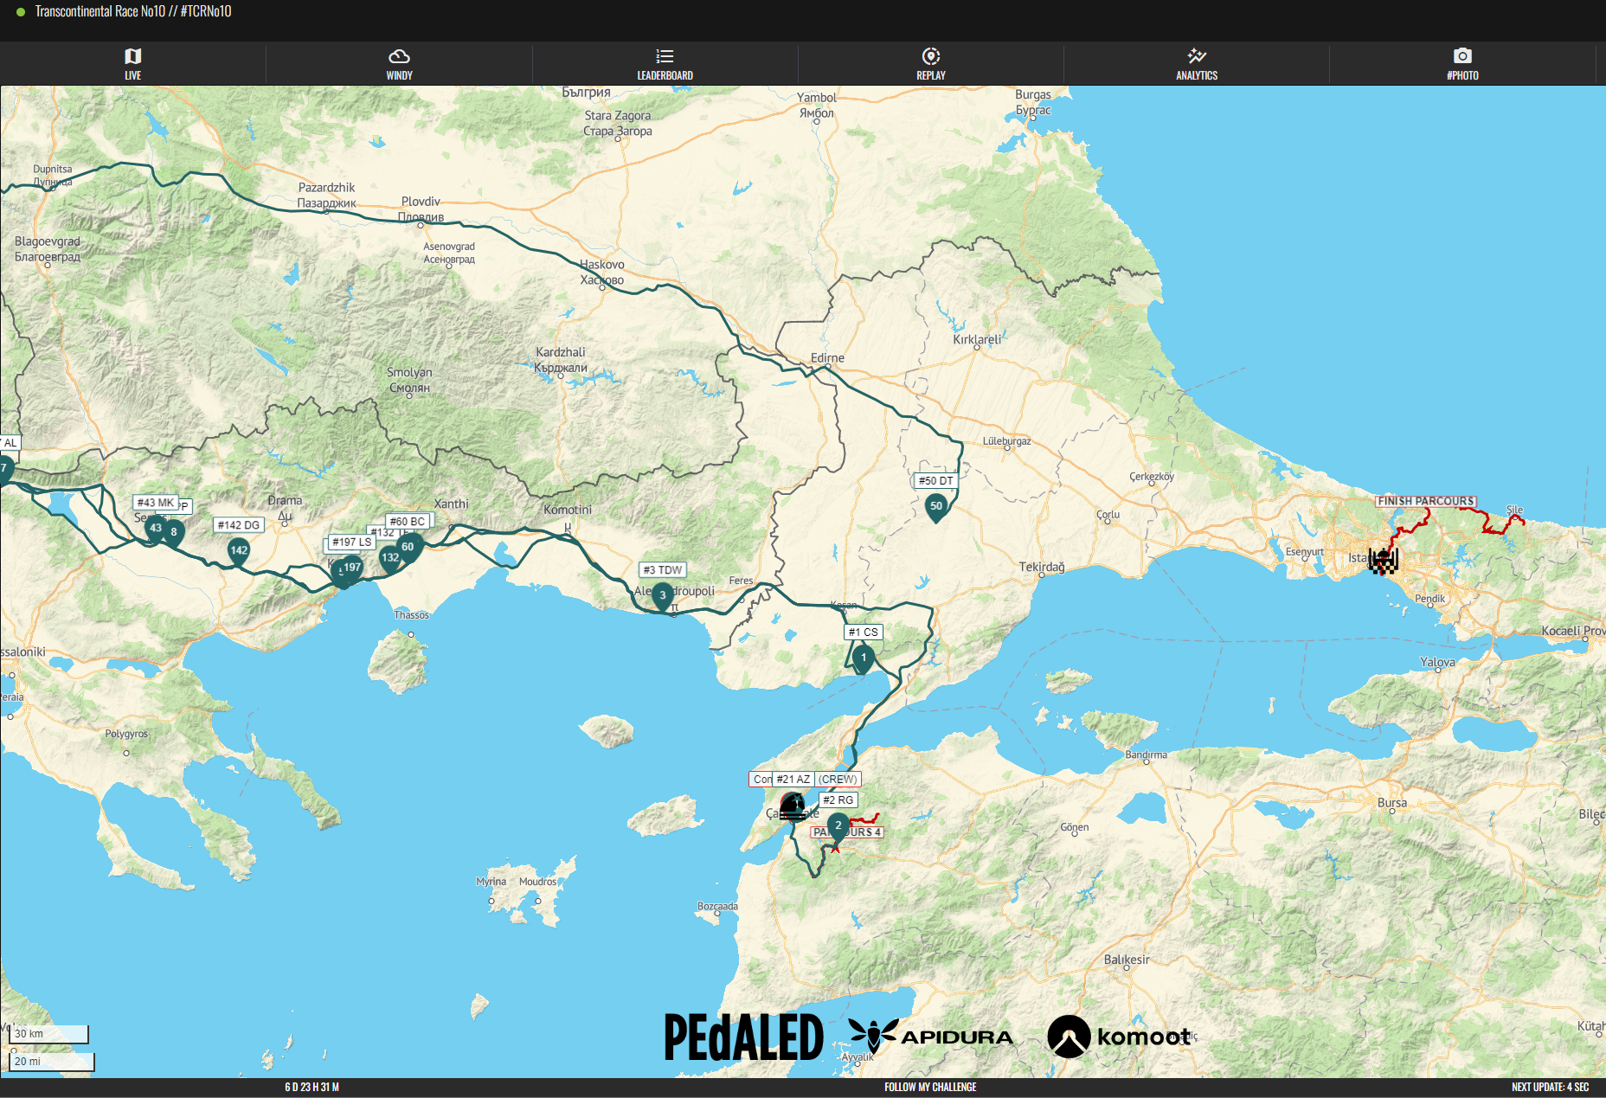
Task: Switch to the WINDY weather tab
Action: [x=399, y=64]
